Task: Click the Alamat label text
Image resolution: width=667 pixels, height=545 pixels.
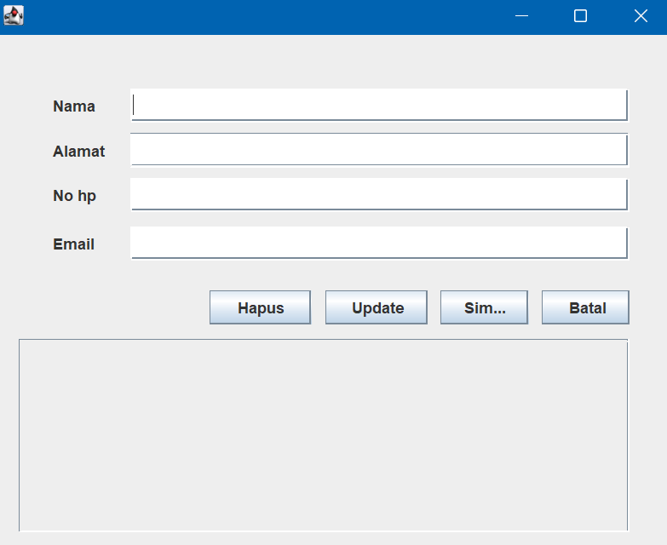Action: point(78,152)
